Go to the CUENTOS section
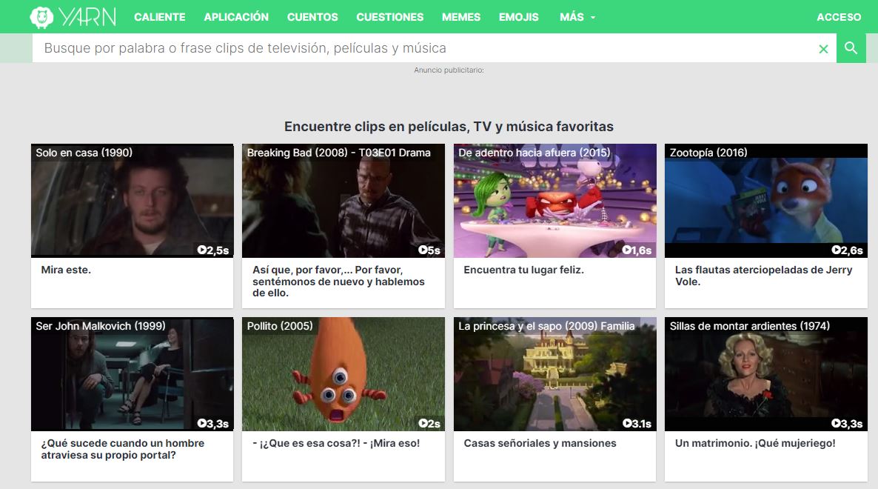Viewport: 878px width, 489px height. coord(312,16)
